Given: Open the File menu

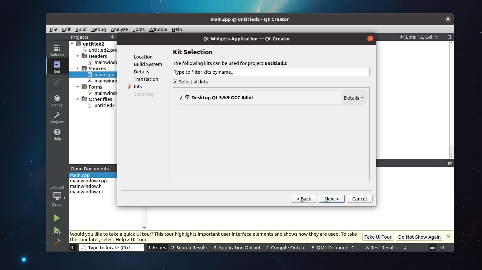Looking at the screenshot, I should 53,29.
